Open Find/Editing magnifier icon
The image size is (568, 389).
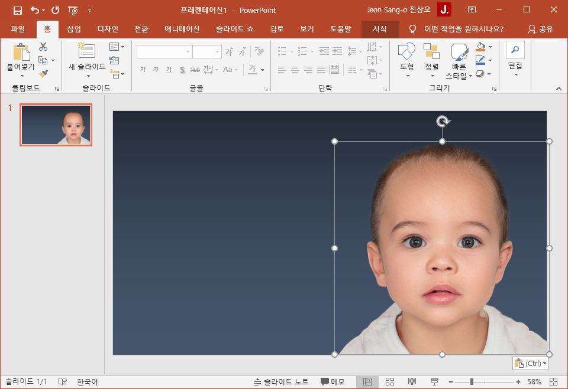tap(515, 50)
